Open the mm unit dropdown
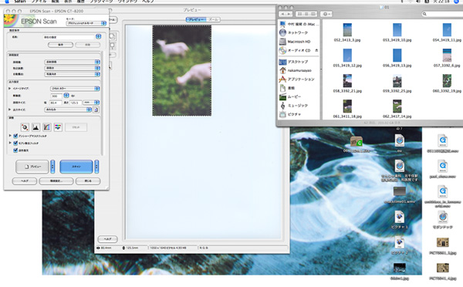 (x=91, y=103)
